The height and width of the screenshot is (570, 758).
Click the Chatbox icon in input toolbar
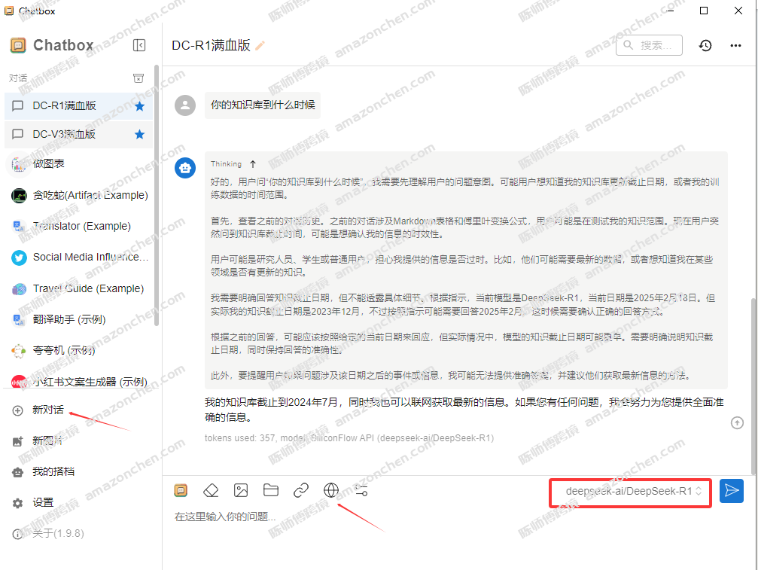[x=181, y=491]
